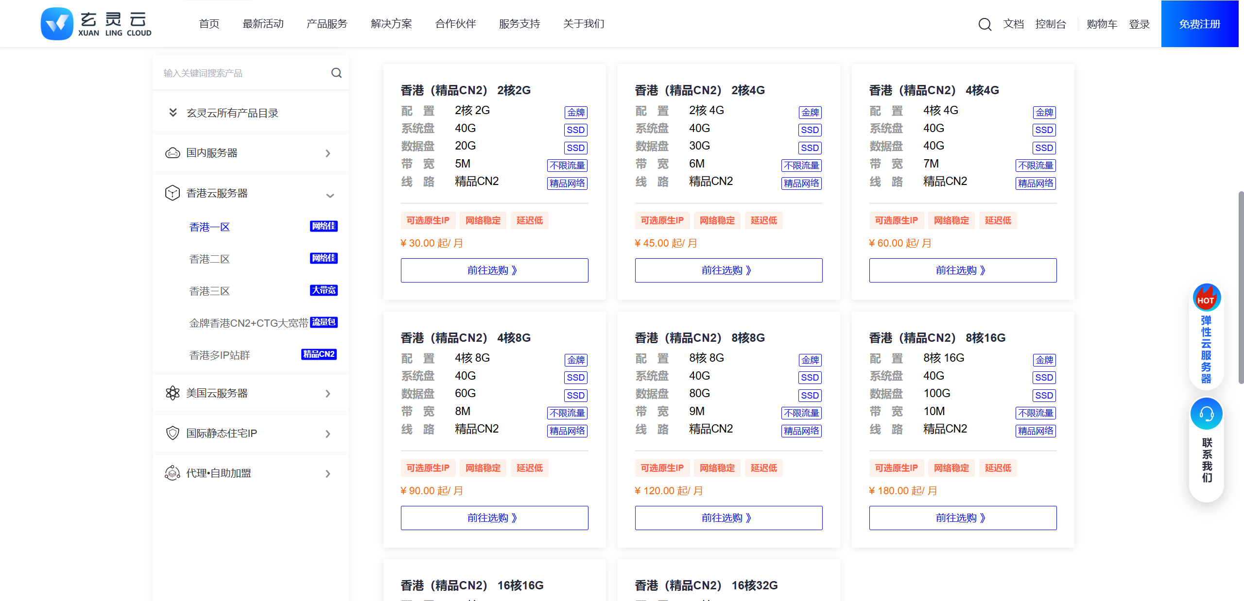
Task: Expand the 国内服务器 category
Action: click(328, 153)
